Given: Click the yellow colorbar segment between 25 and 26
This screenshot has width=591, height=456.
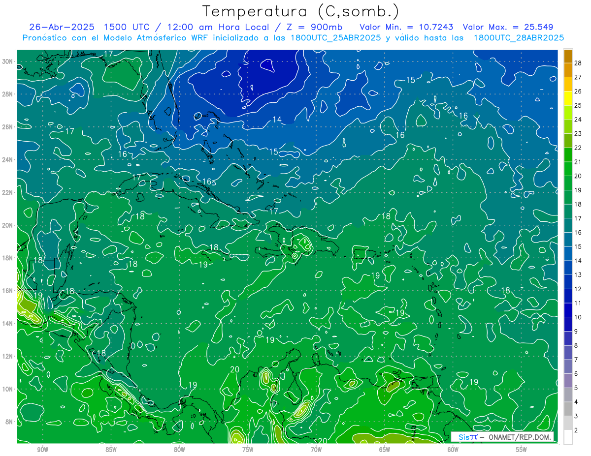Looking at the screenshot, I should [x=568, y=98].
